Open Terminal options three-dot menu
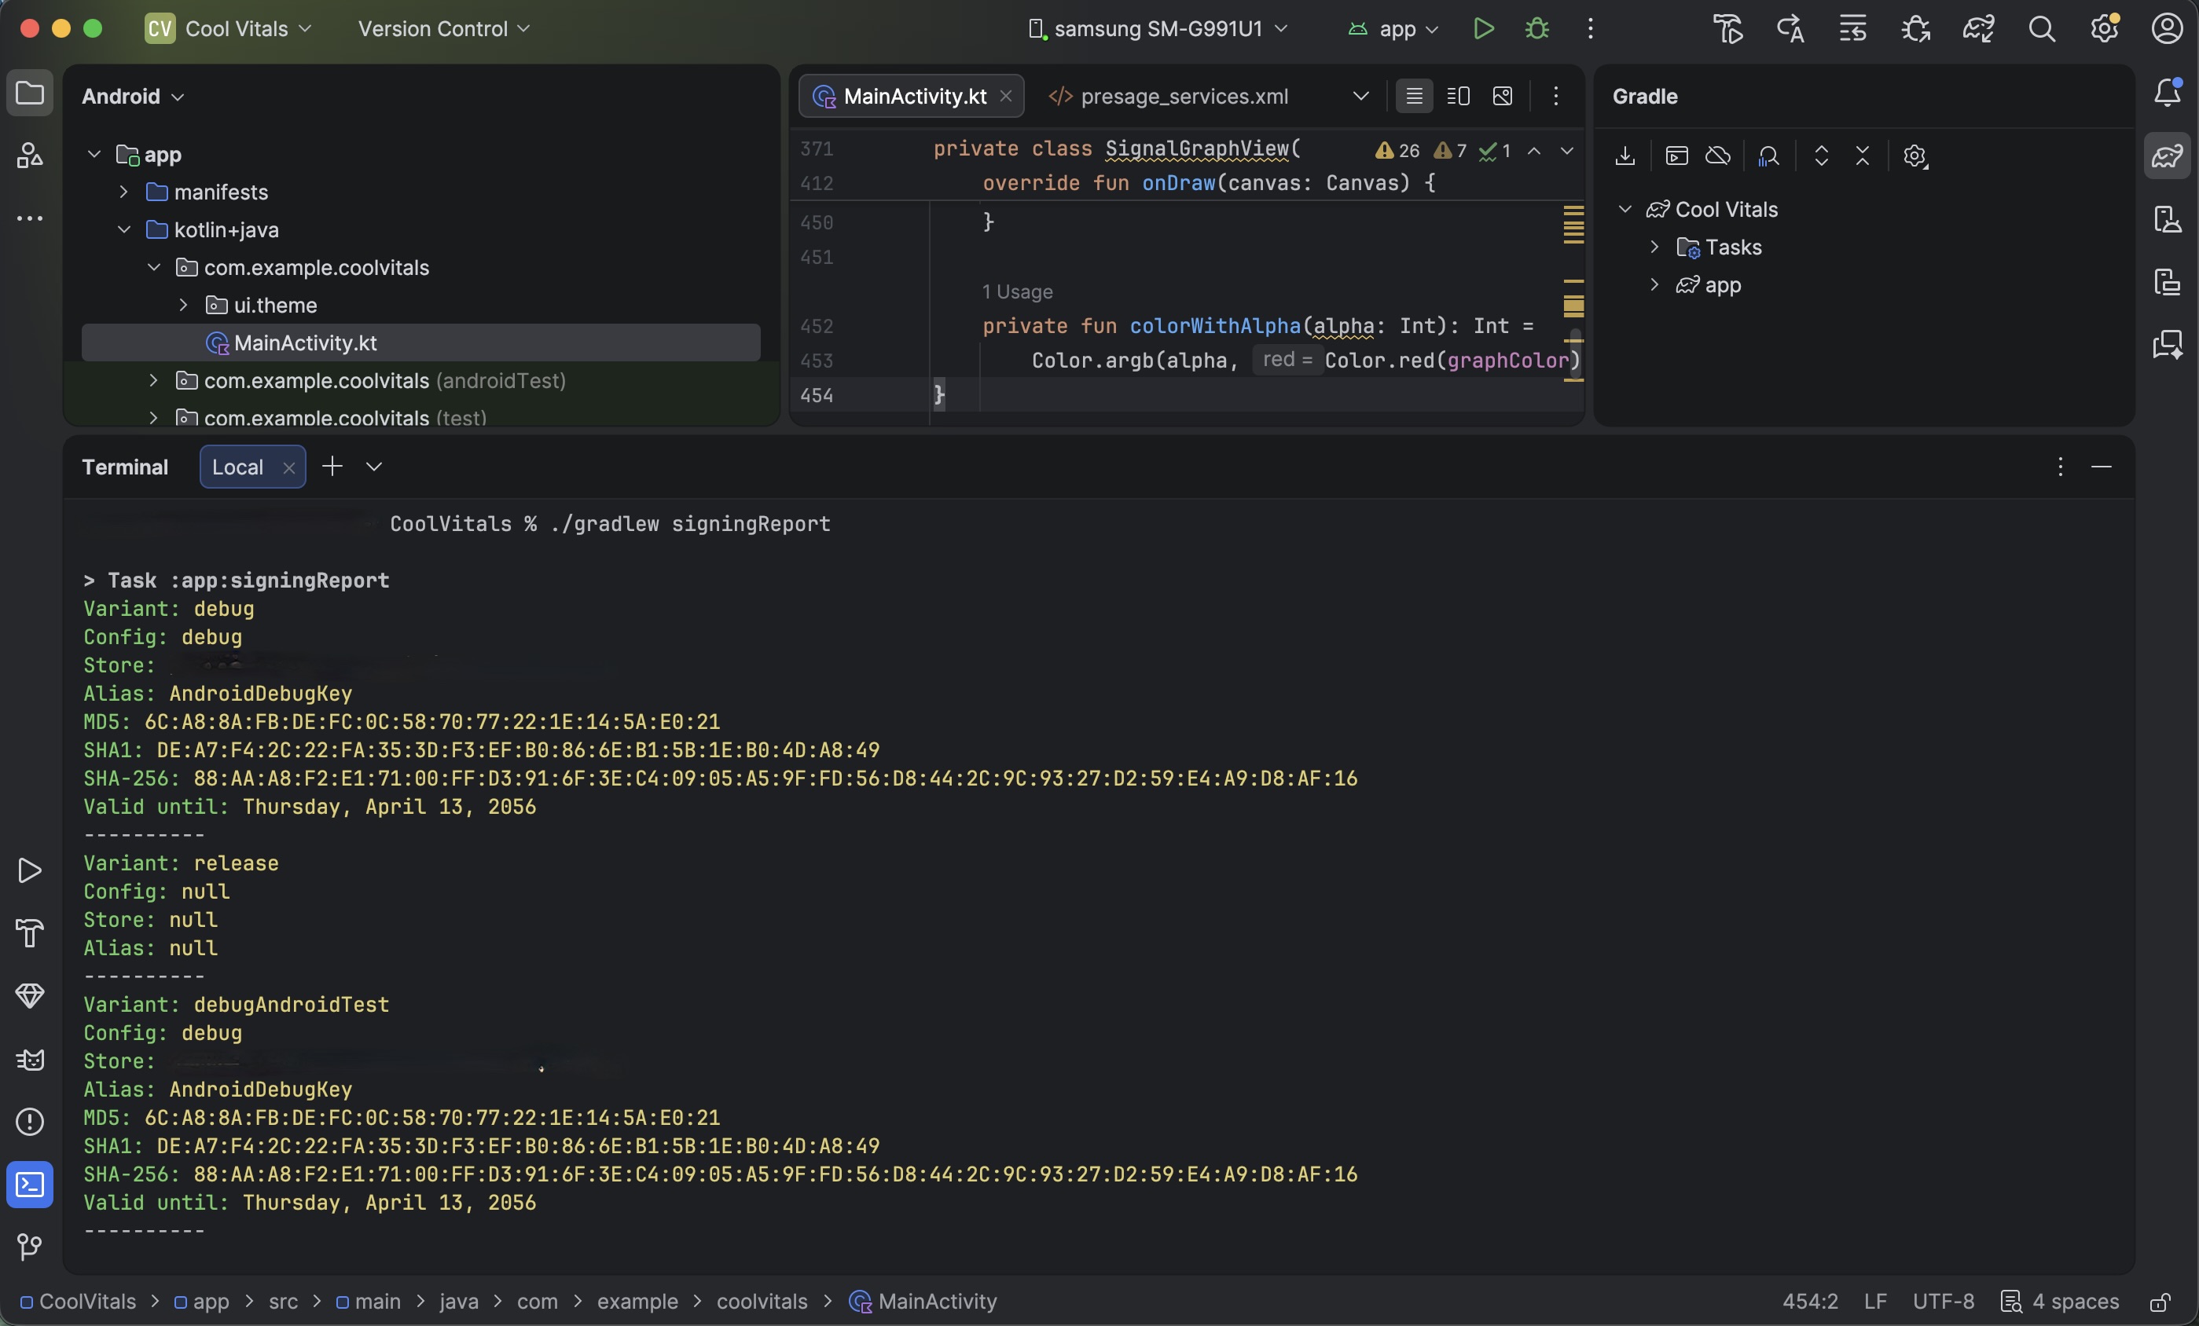 pyautogui.click(x=2060, y=467)
